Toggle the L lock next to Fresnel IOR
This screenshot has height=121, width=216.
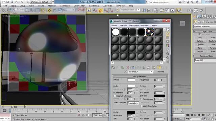click(125, 99)
